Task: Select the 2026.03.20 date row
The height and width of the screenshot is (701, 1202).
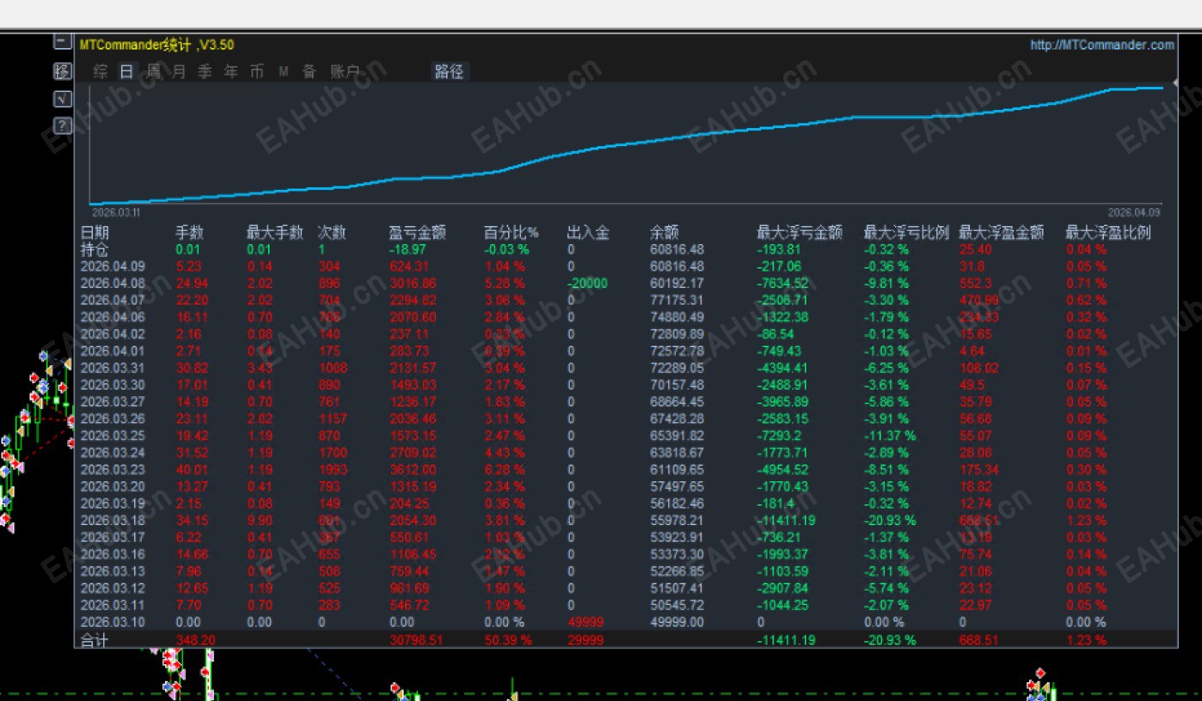Action: pos(113,486)
